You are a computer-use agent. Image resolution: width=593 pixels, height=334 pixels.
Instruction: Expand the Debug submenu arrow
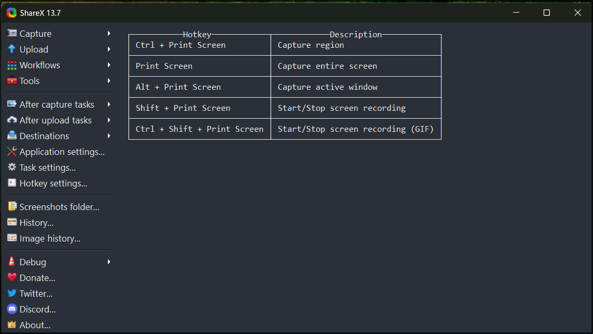[x=109, y=262]
